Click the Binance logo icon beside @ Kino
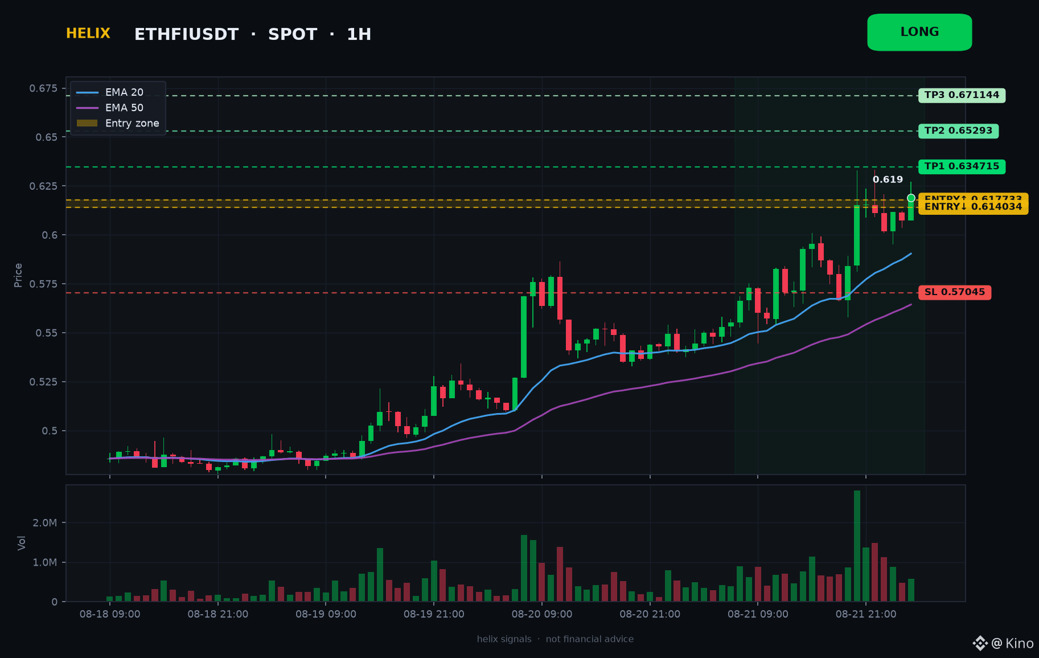Screen dimensions: 1039x658 [x=980, y=643]
